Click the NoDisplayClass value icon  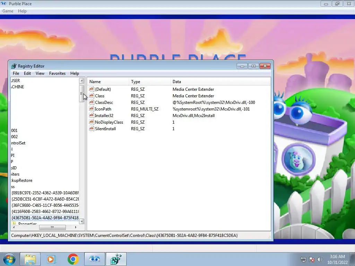tap(92, 122)
